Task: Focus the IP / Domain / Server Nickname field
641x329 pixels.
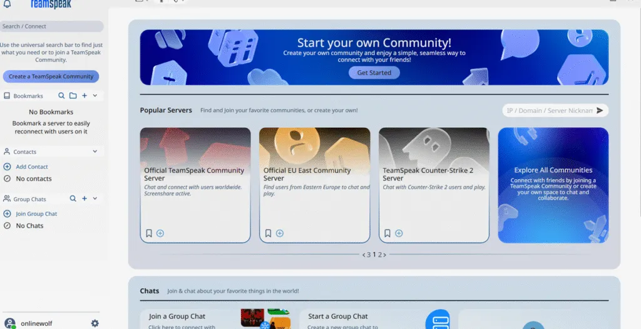Action: 550,110
